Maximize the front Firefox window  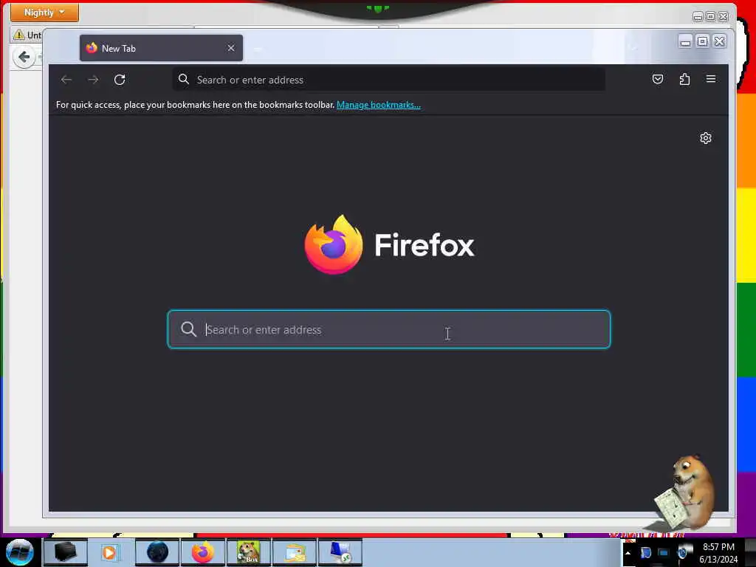tap(703, 41)
